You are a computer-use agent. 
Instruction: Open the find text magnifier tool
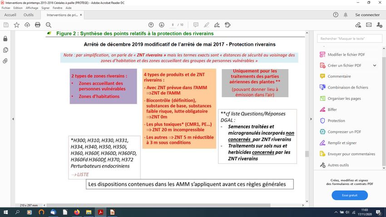49,25
